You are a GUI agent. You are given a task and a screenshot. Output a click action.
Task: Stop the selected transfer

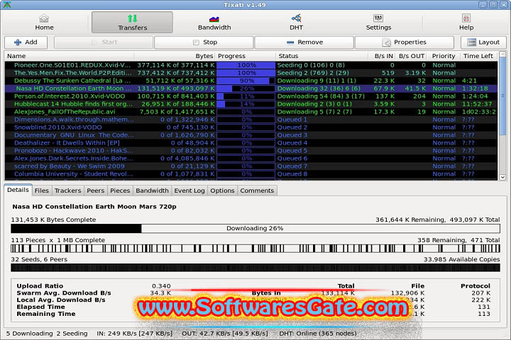point(204,42)
